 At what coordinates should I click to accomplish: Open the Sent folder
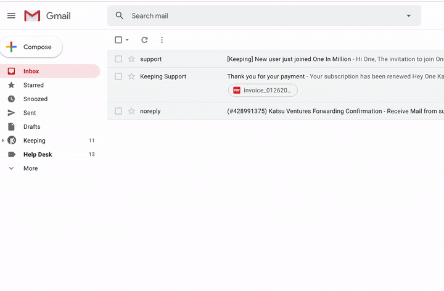[x=30, y=113]
